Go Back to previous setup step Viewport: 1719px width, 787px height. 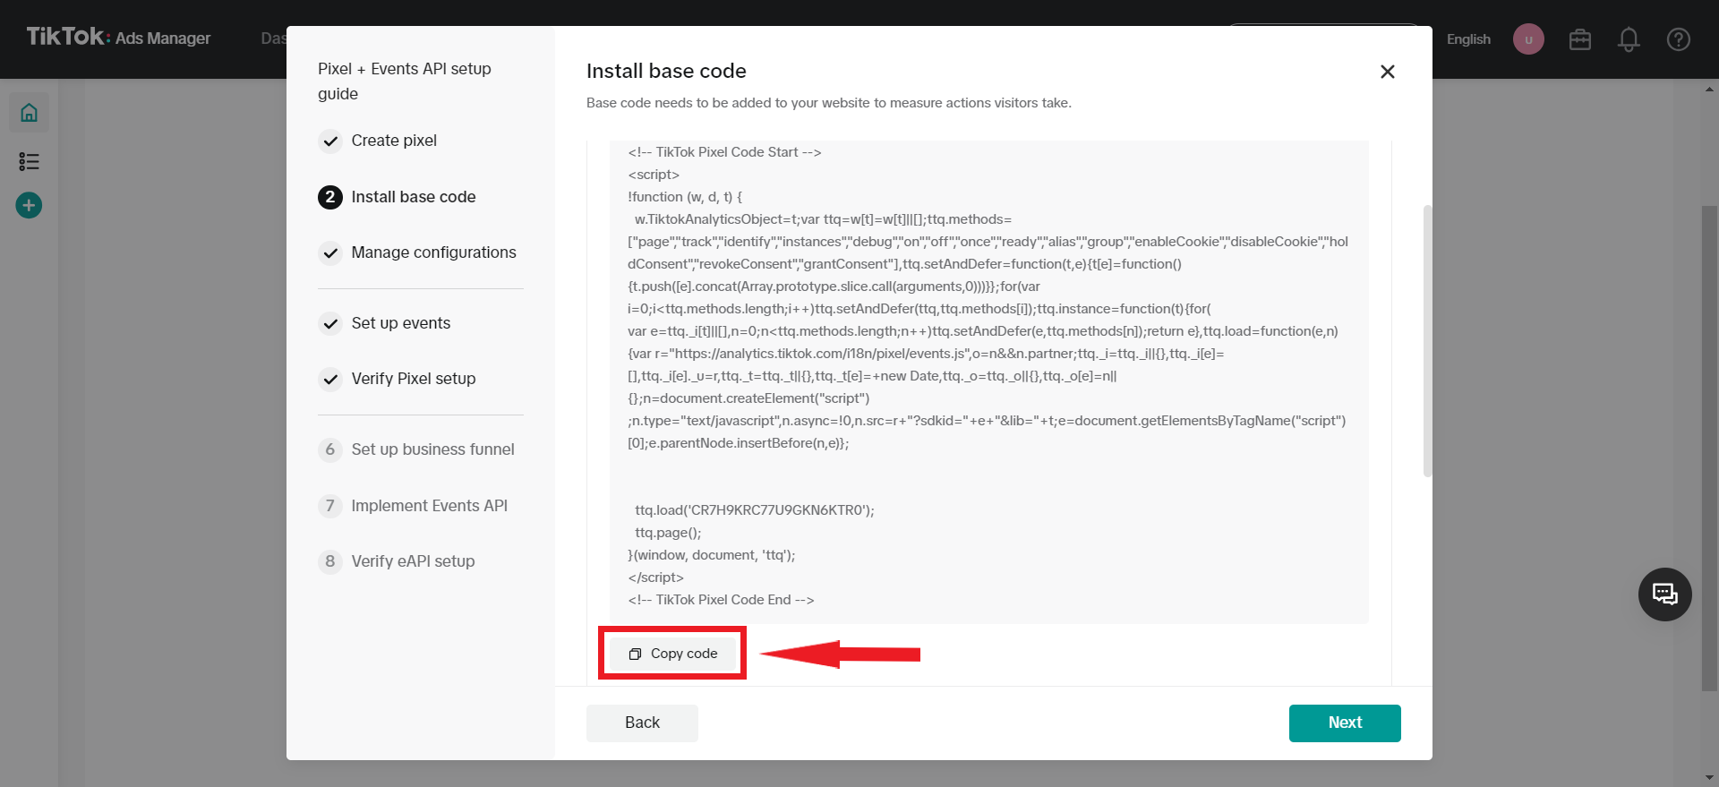[x=642, y=723]
